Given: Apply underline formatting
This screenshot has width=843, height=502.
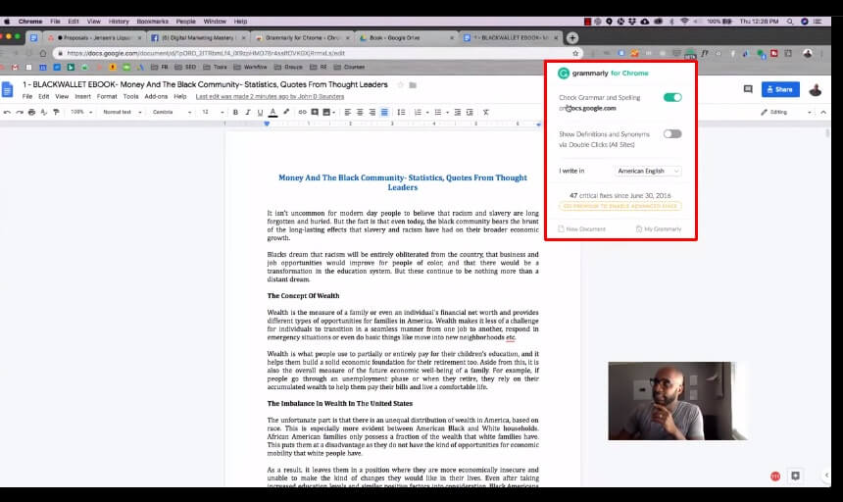Looking at the screenshot, I should click(260, 113).
